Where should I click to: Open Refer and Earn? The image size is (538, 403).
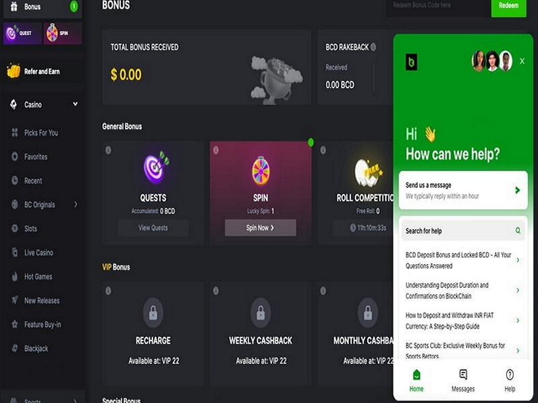pyautogui.click(x=43, y=71)
